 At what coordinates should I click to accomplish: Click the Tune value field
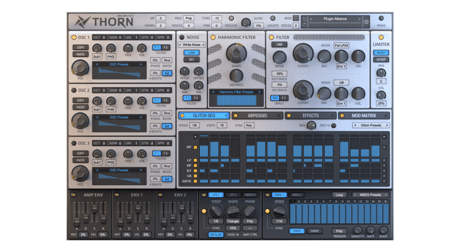coord(216,18)
